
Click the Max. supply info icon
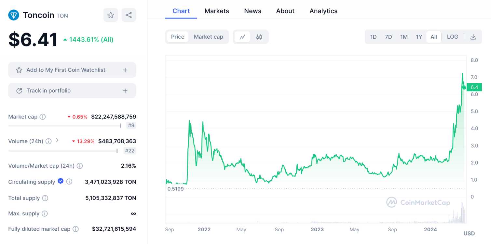(45, 213)
